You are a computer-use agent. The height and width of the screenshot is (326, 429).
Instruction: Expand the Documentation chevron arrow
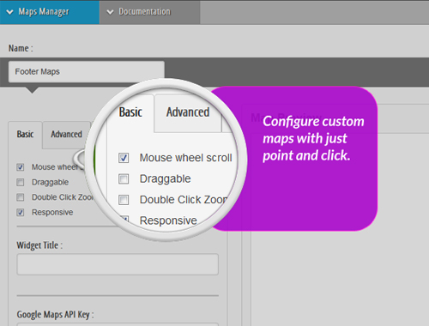coord(110,12)
